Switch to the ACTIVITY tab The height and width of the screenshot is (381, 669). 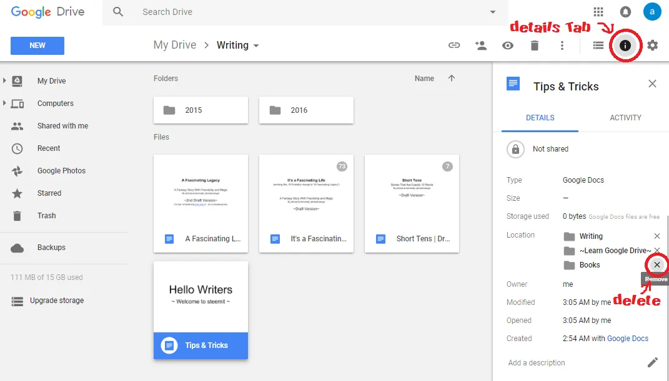(x=625, y=118)
